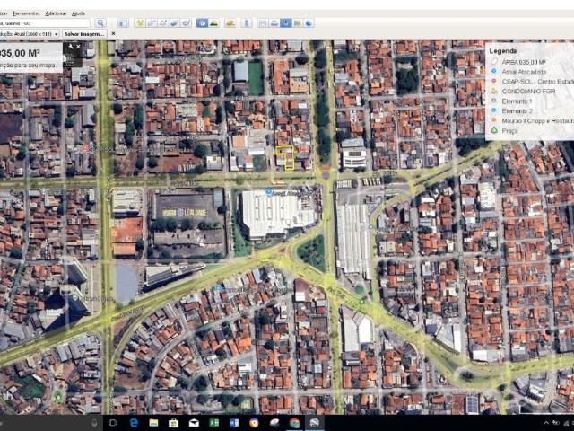Click the Google Earth taskbar icon

pyautogui.click(x=314, y=423)
